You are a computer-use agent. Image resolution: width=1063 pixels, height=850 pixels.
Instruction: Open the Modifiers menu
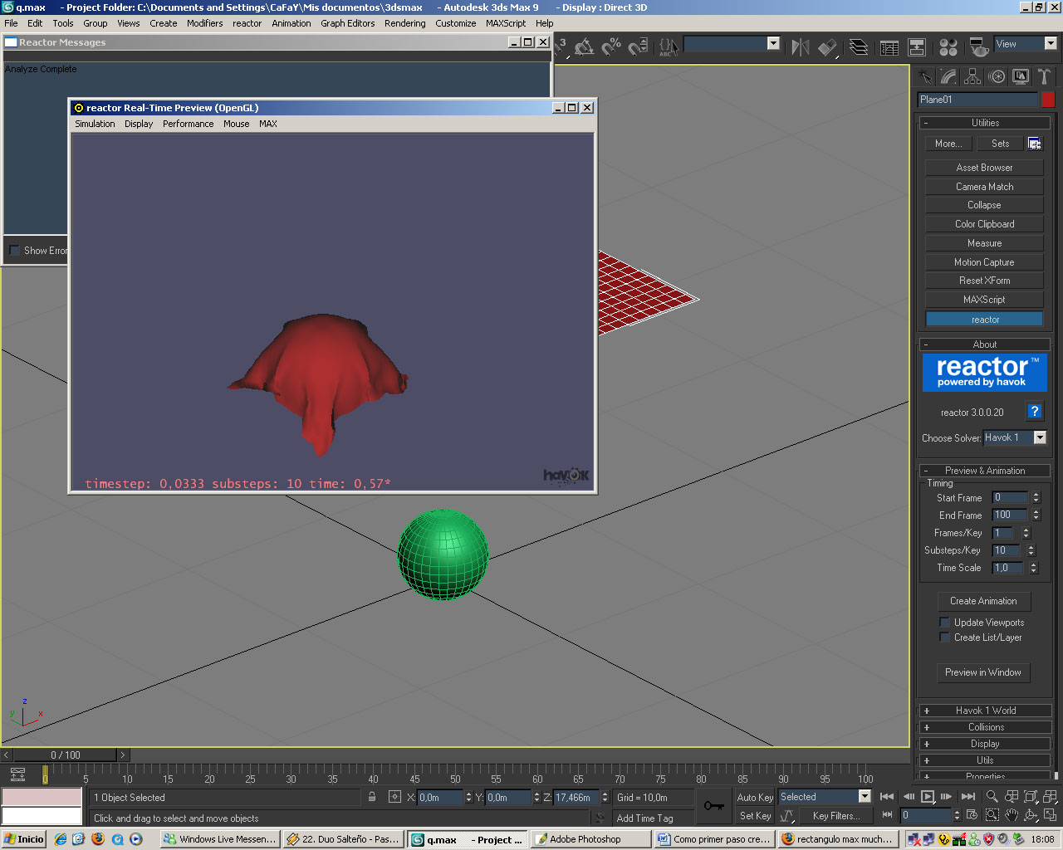coord(204,23)
